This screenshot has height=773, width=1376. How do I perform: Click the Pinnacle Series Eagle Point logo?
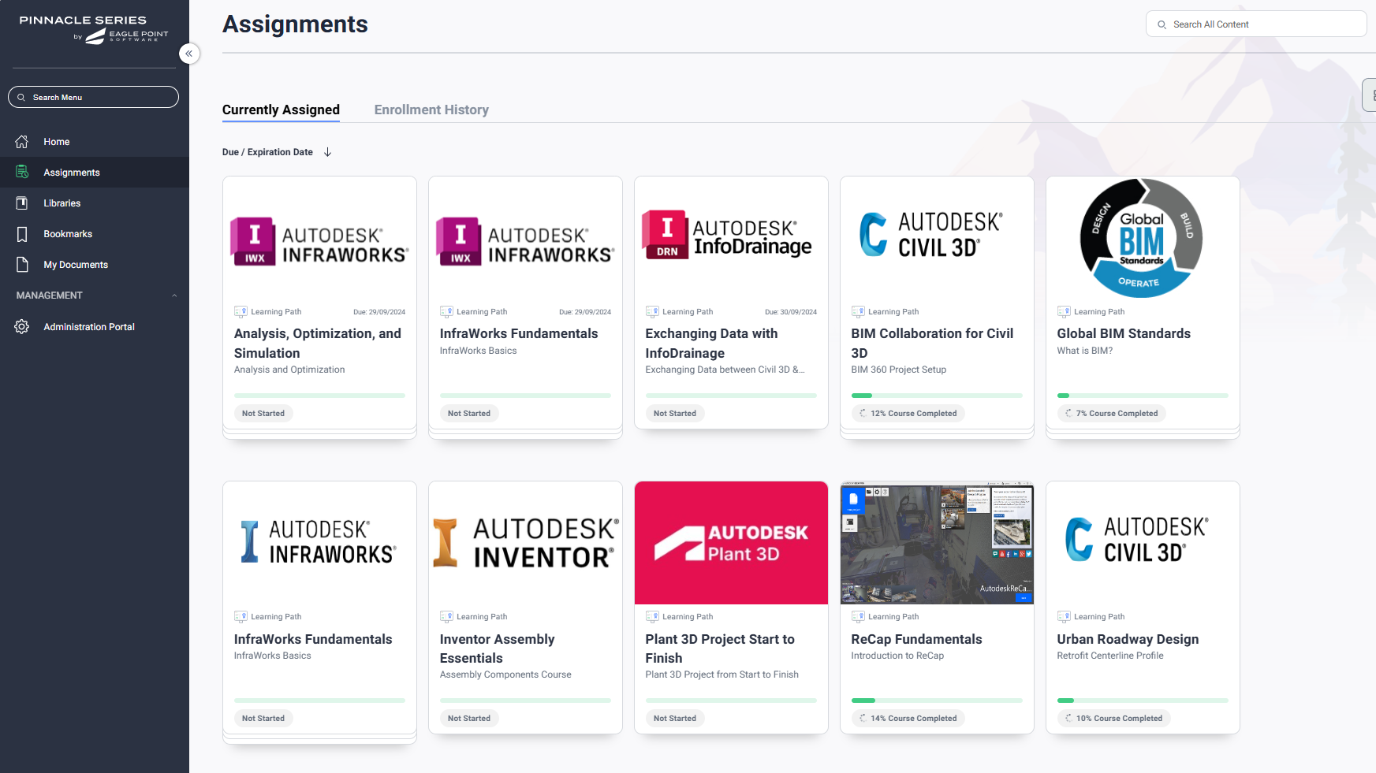pyautogui.click(x=94, y=28)
